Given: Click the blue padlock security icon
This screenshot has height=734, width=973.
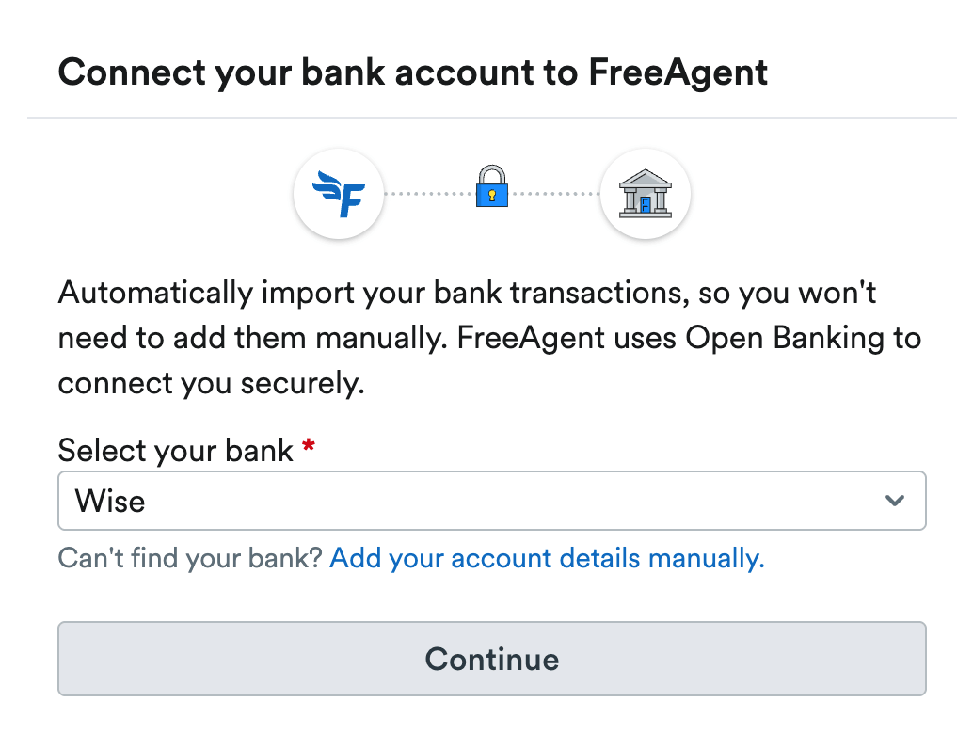Looking at the screenshot, I should [x=491, y=187].
